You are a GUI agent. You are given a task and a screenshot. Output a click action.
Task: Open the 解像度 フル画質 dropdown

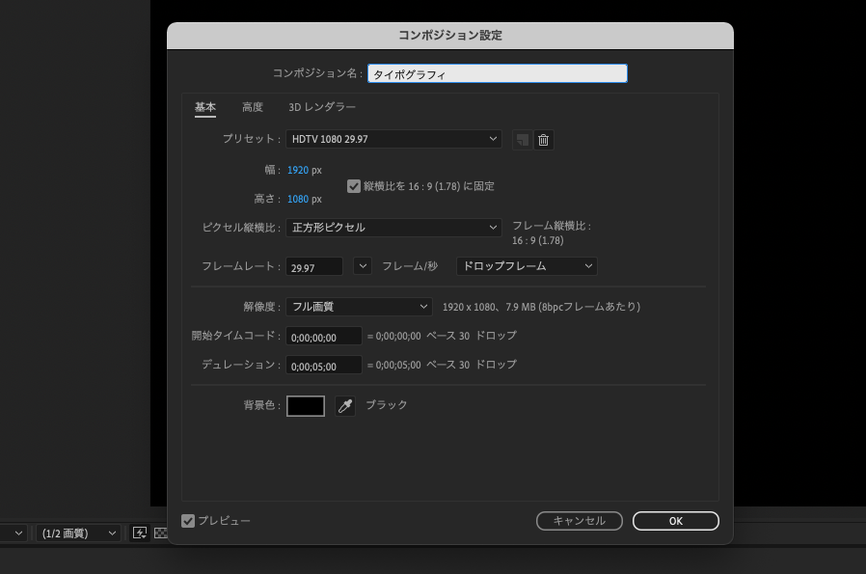(x=359, y=307)
